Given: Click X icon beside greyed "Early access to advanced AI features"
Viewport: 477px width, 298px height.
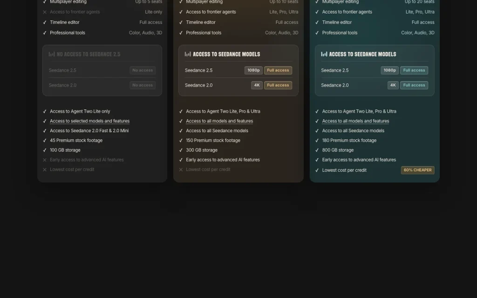Looking at the screenshot, I should pos(45,160).
